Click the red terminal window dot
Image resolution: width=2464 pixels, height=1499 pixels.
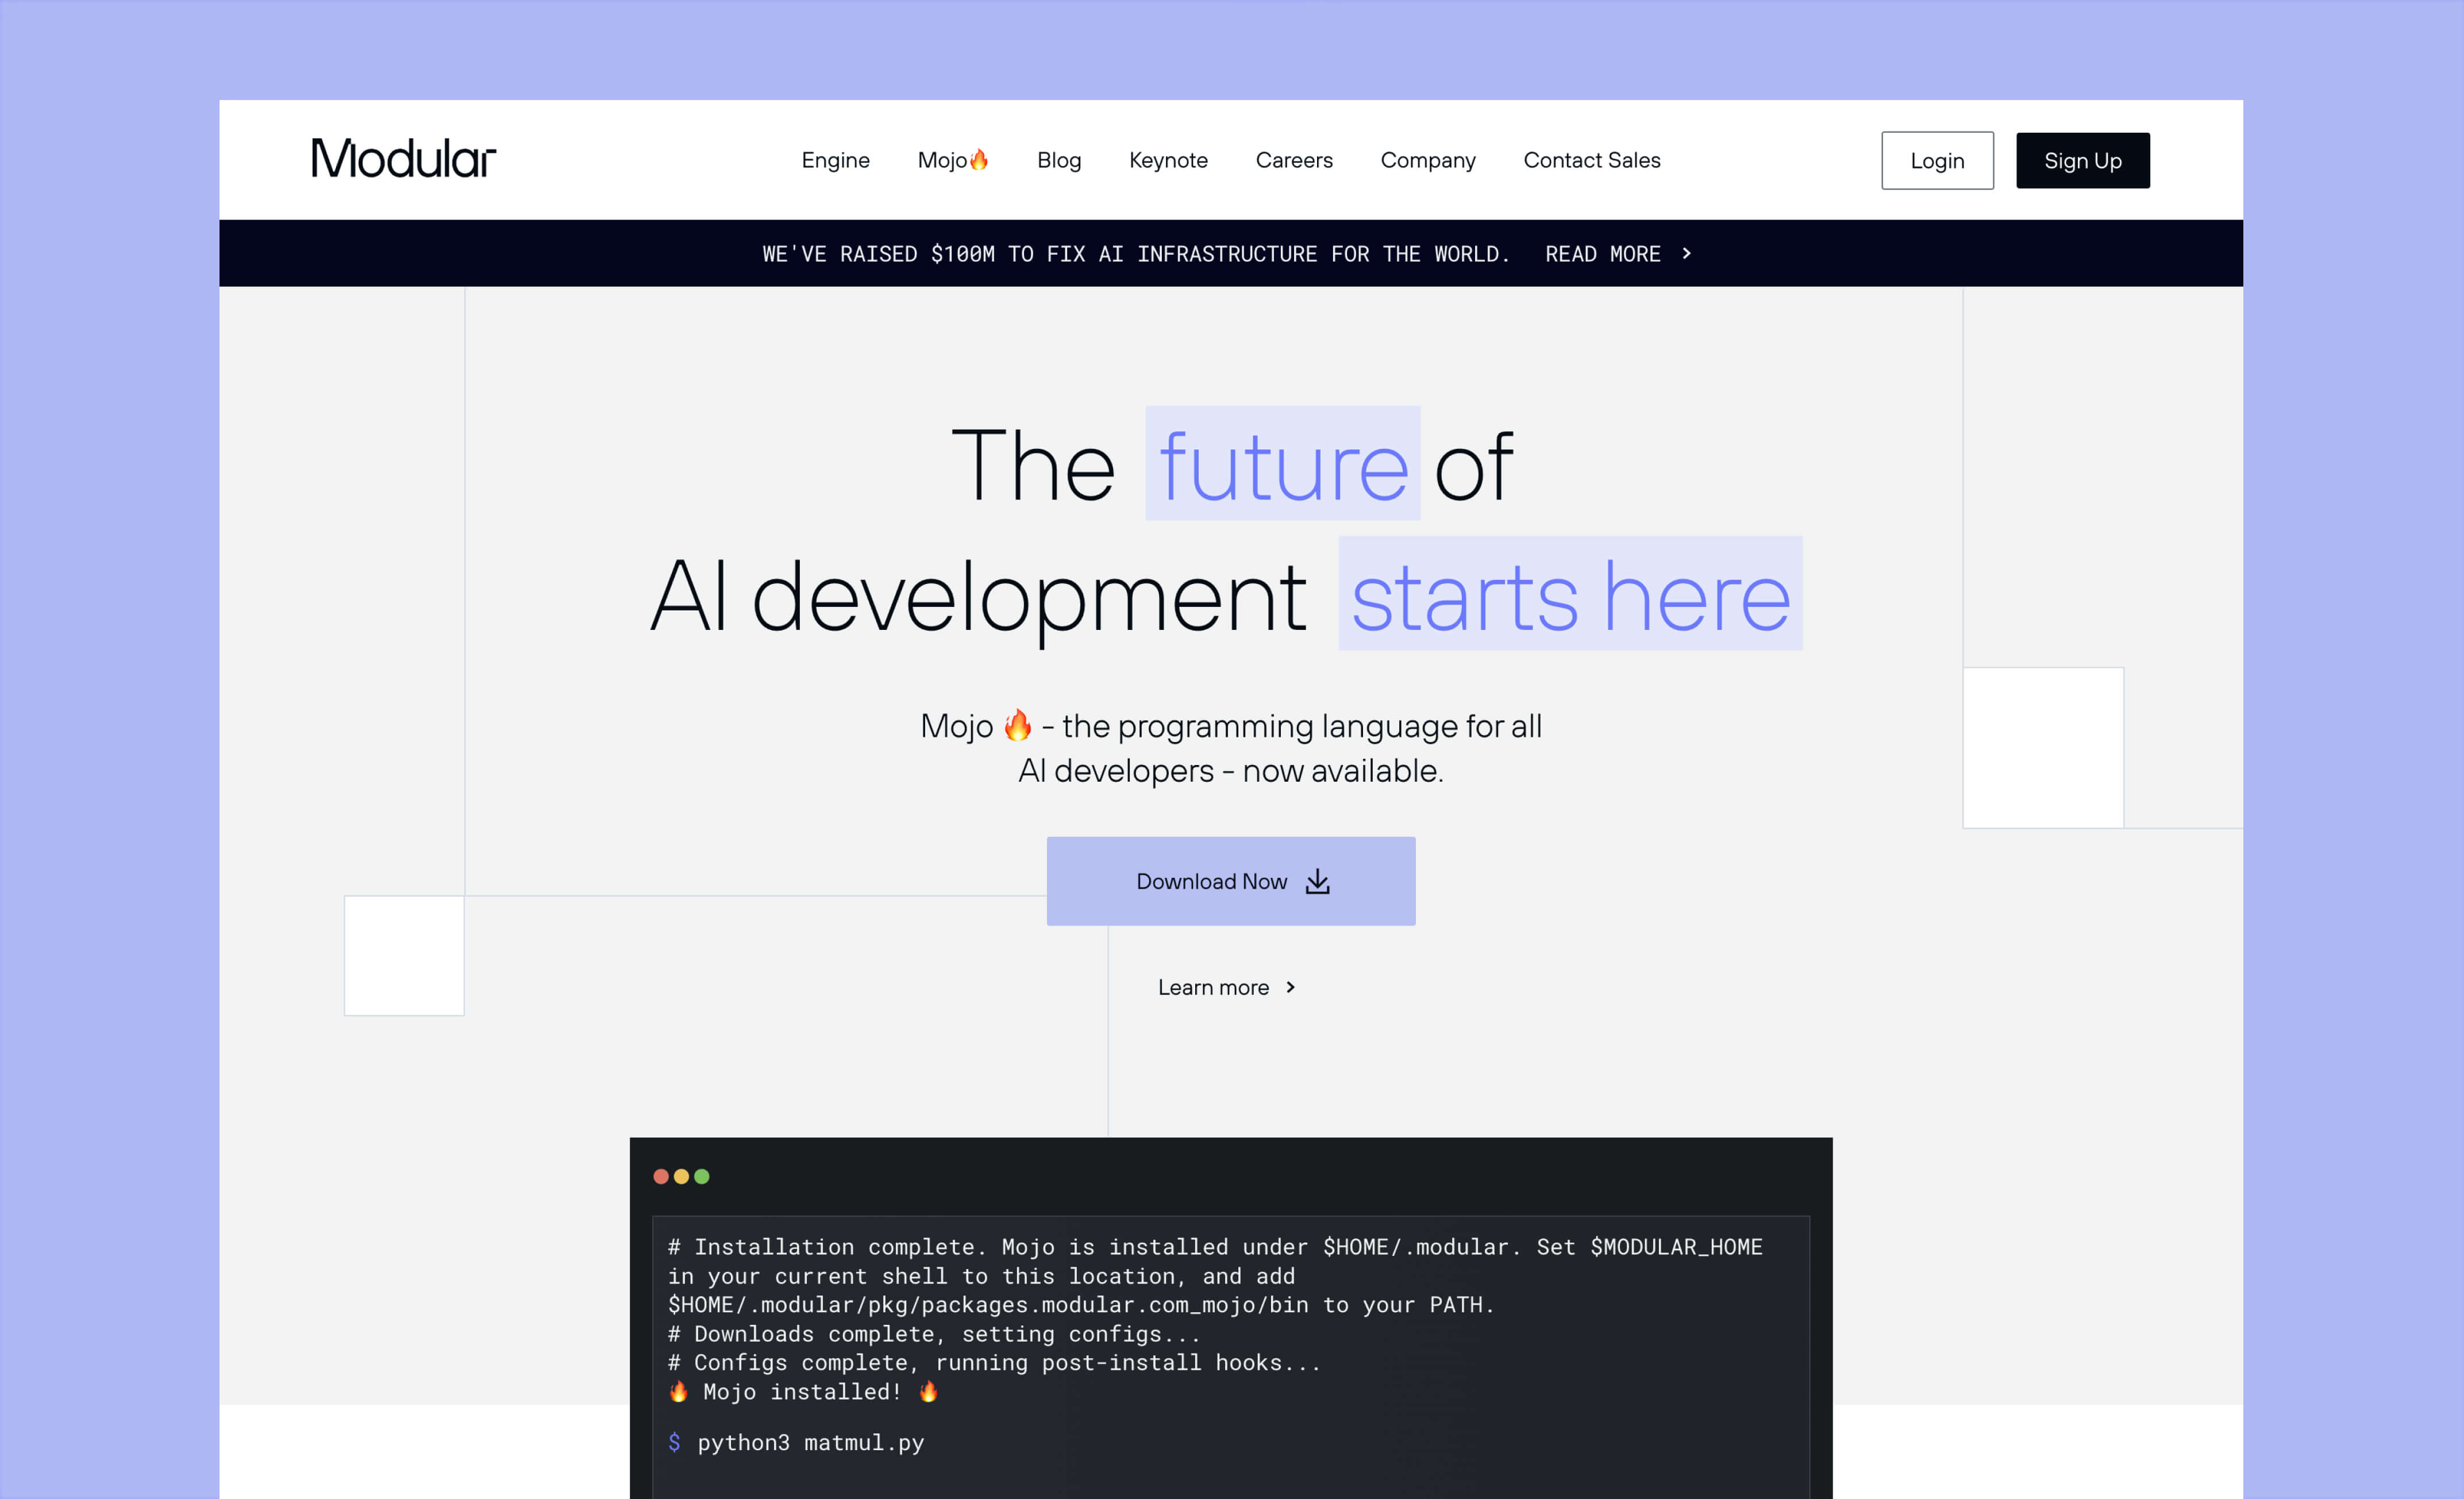point(661,1176)
